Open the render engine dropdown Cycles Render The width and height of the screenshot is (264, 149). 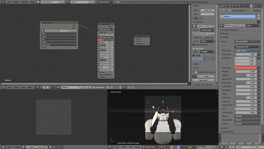click(x=105, y=2)
